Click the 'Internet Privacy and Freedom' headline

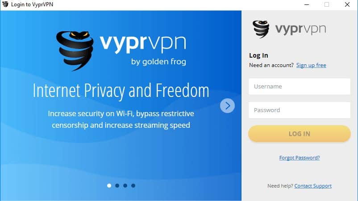coord(121,91)
